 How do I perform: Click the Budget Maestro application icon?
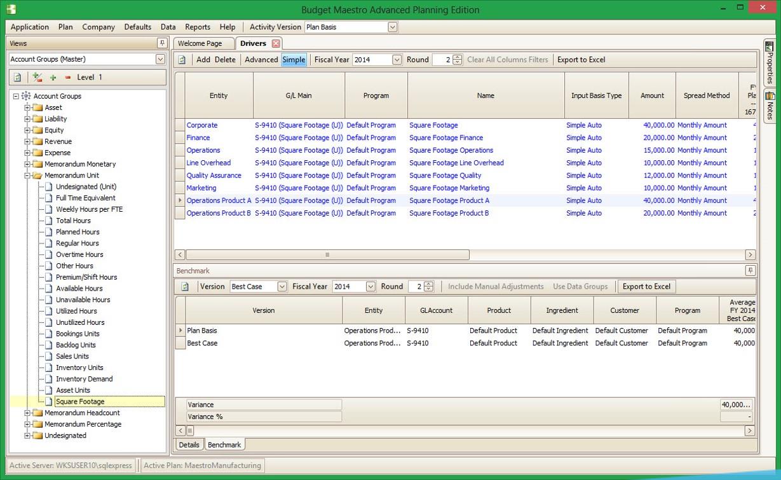click(10, 10)
